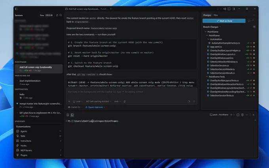269x168 pixels.
Task: Open AutomationSampleFactory.cs change
Action: pyautogui.click(x=225, y=43)
